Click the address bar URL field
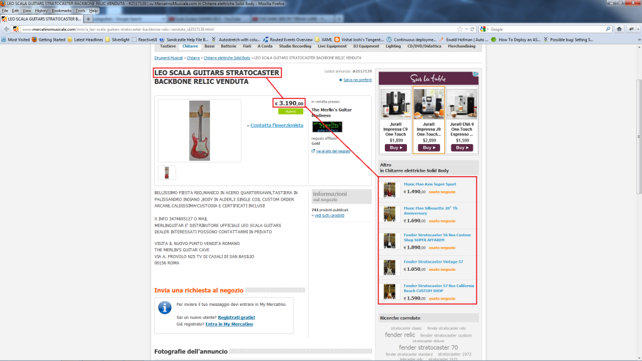Viewport: 642px width, 361px height. 238,29
